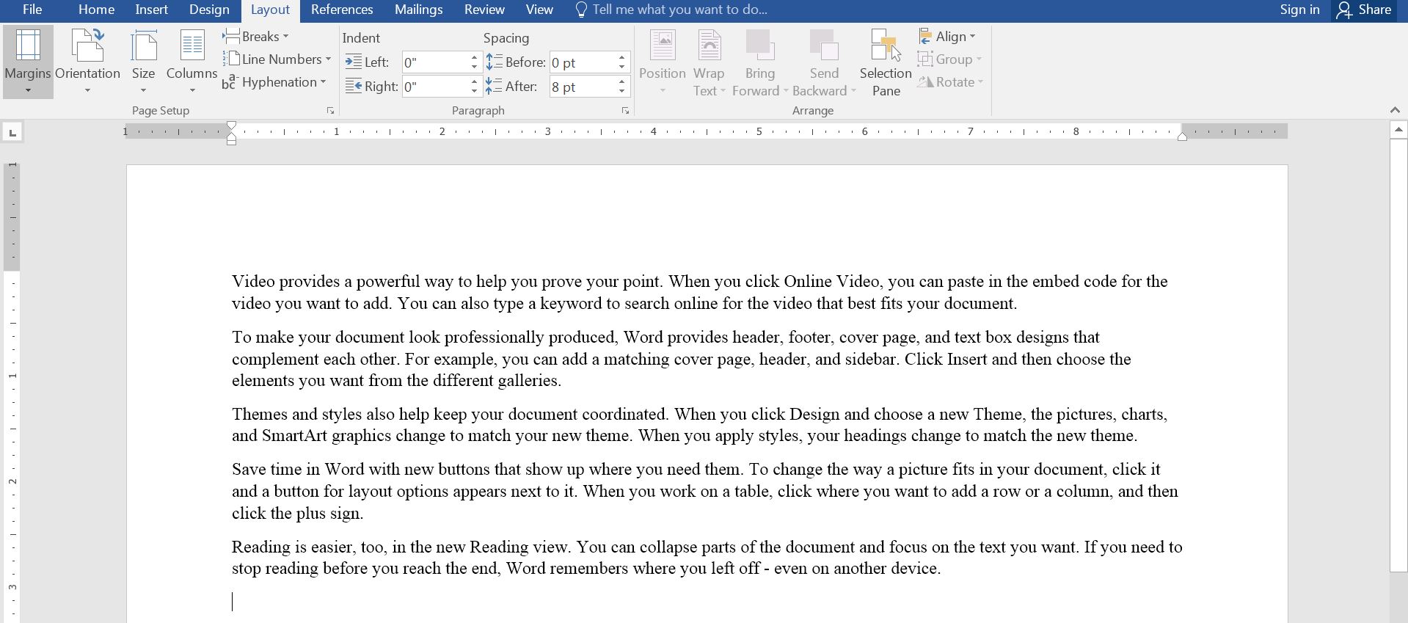Viewport: 1408px width, 623px height.
Task: Expand the Line Numbers dropdown
Action: 328,59
